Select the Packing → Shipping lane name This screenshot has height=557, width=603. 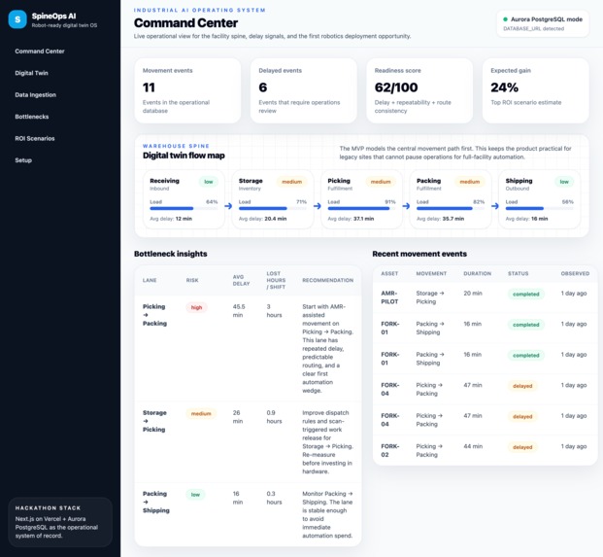(155, 502)
